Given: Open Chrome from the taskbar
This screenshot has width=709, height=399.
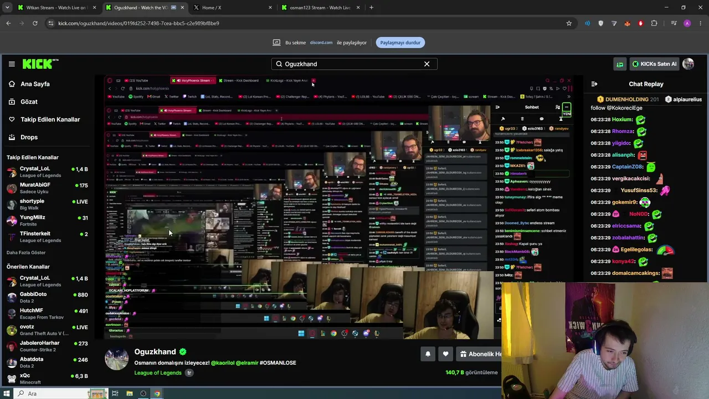Looking at the screenshot, I should pos(157,393).
